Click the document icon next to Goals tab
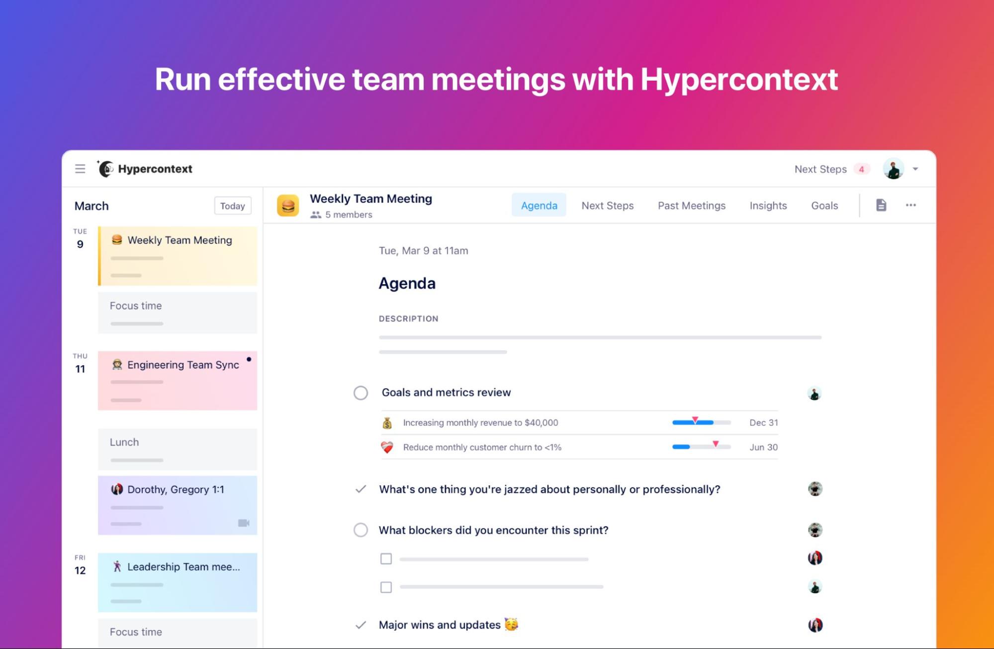994x649 pixels. [881, 205]
